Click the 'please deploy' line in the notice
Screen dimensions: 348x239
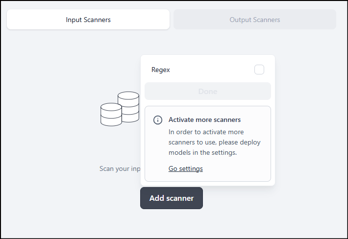[x=214, y=142]
